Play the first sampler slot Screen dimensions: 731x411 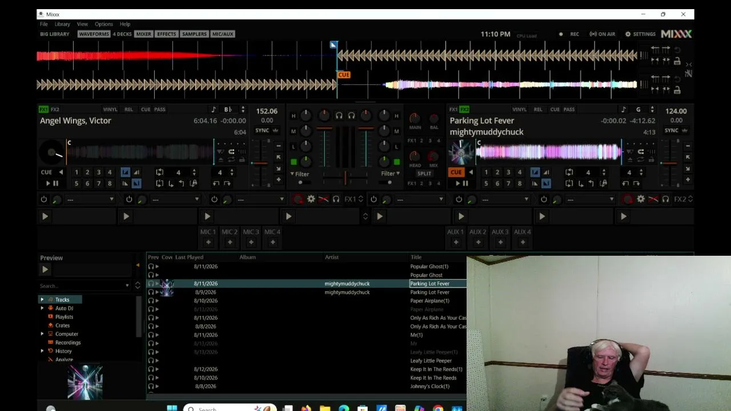tap(45, 216)
